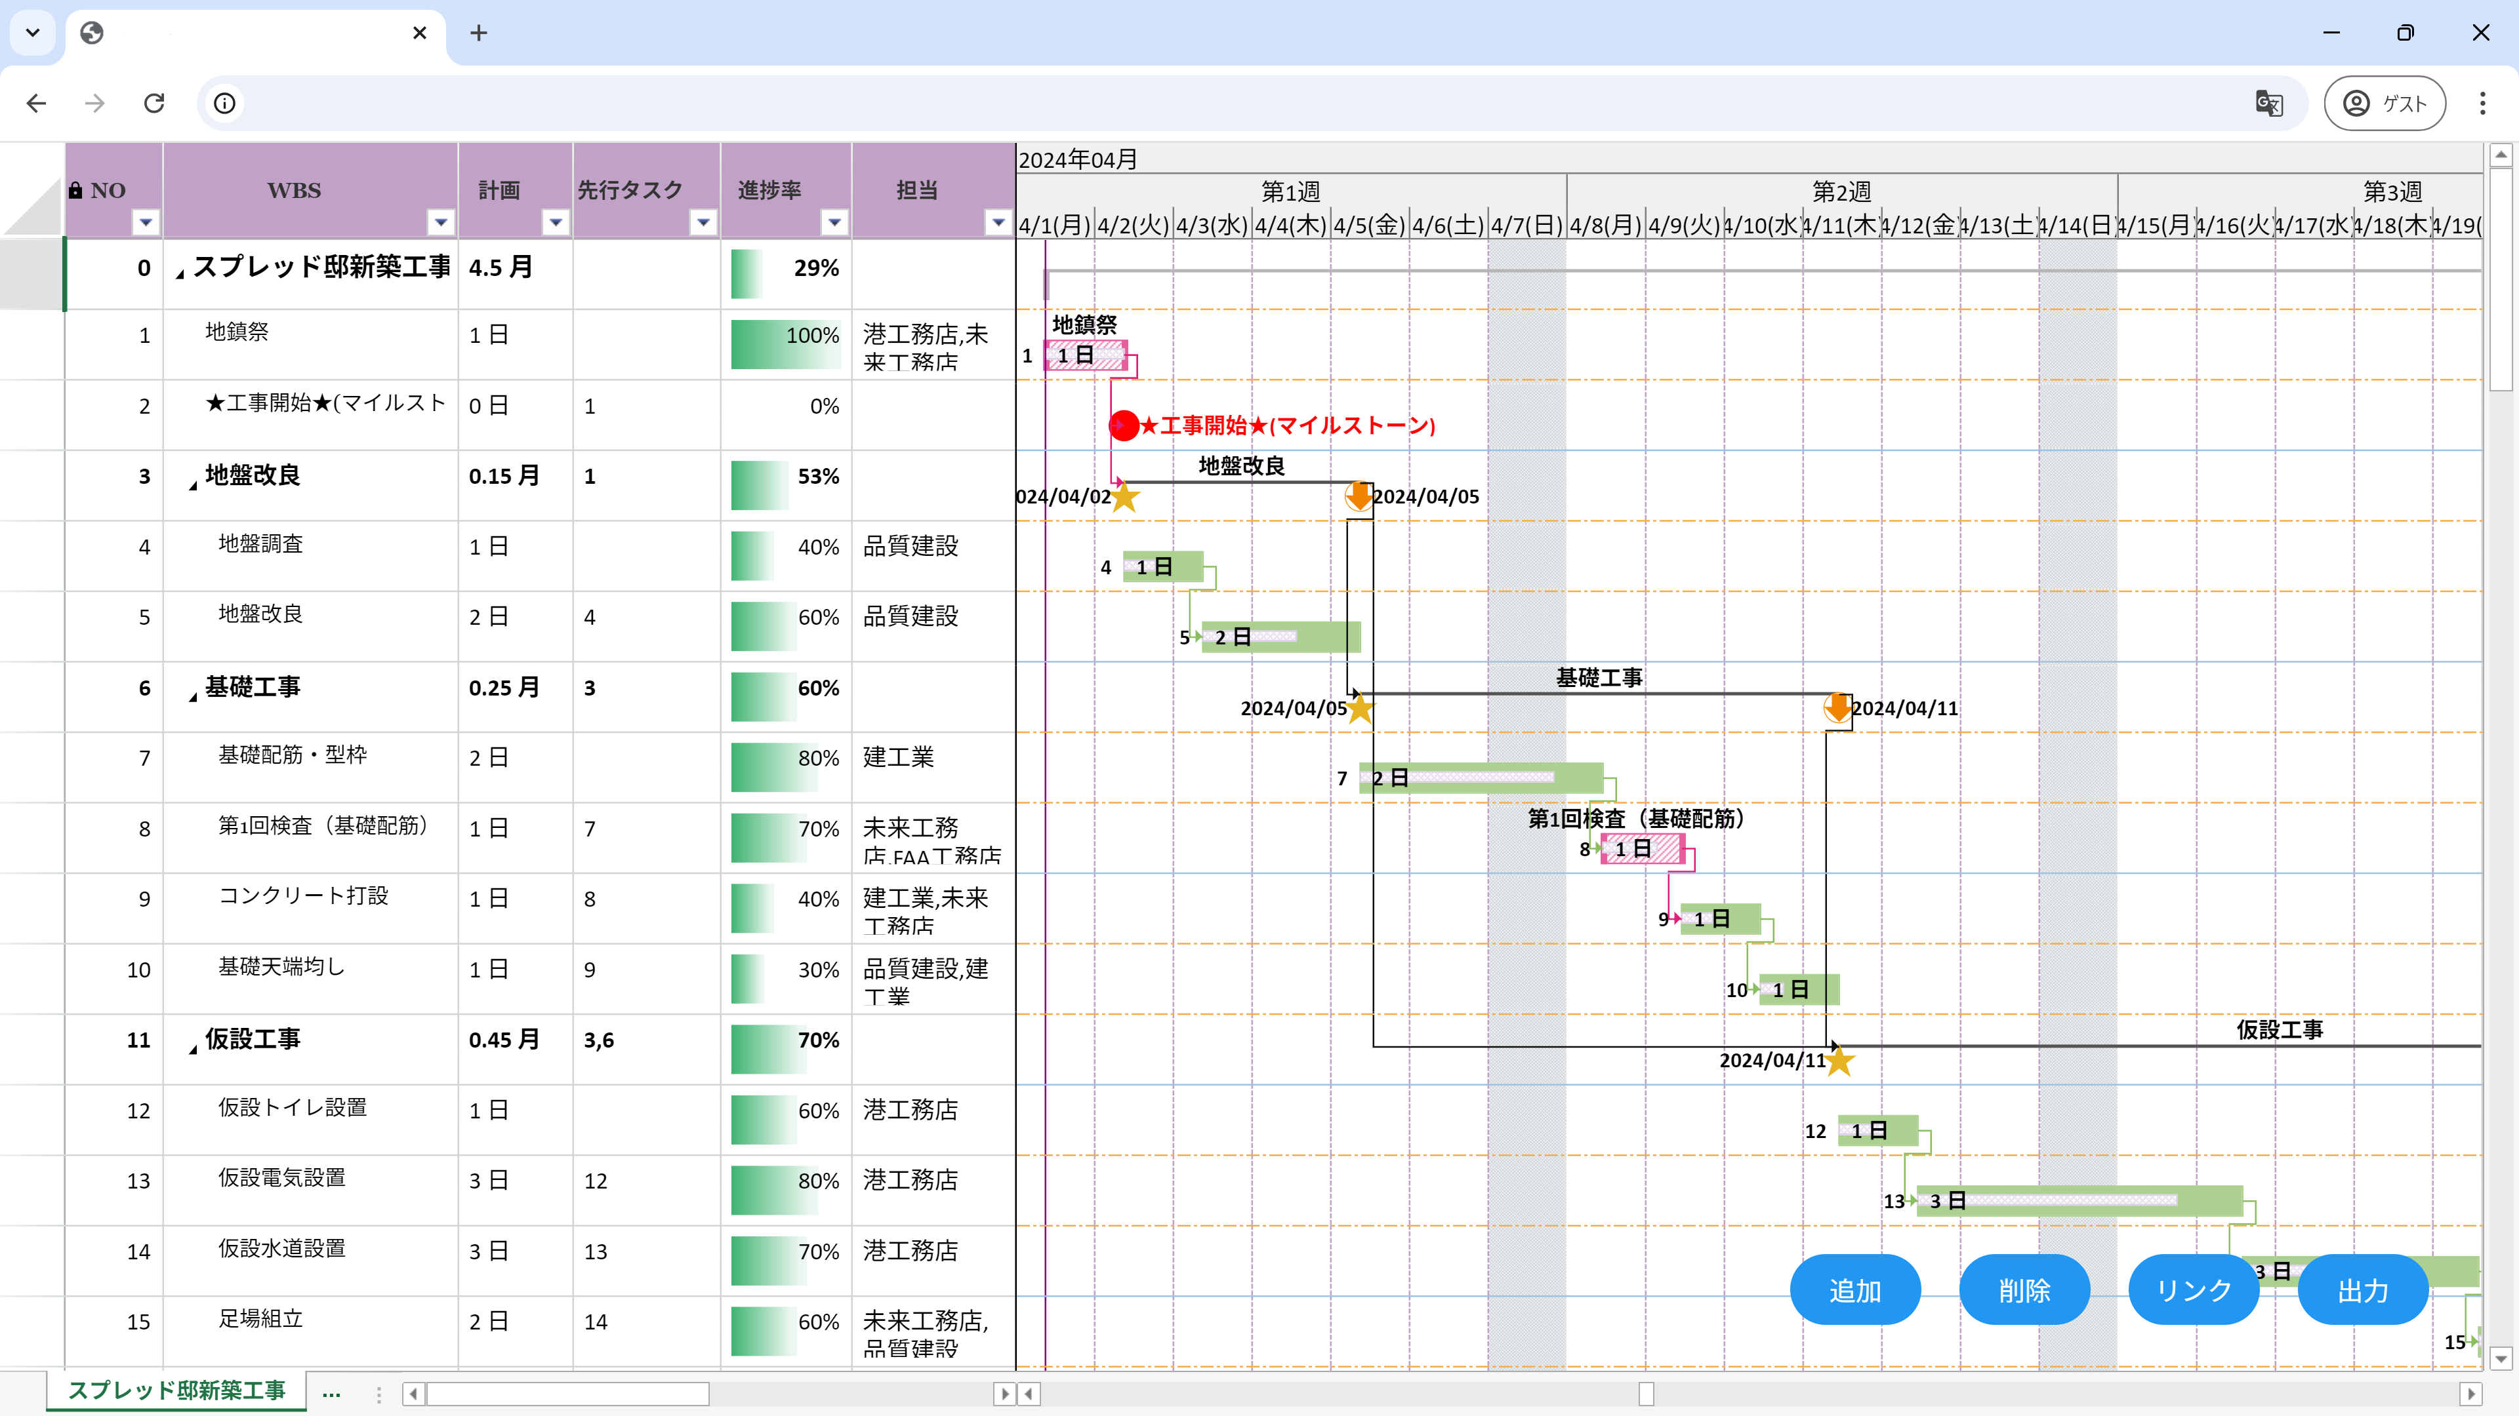Open a new browser tab
2519x1416 pixels.
pos(478,33)
